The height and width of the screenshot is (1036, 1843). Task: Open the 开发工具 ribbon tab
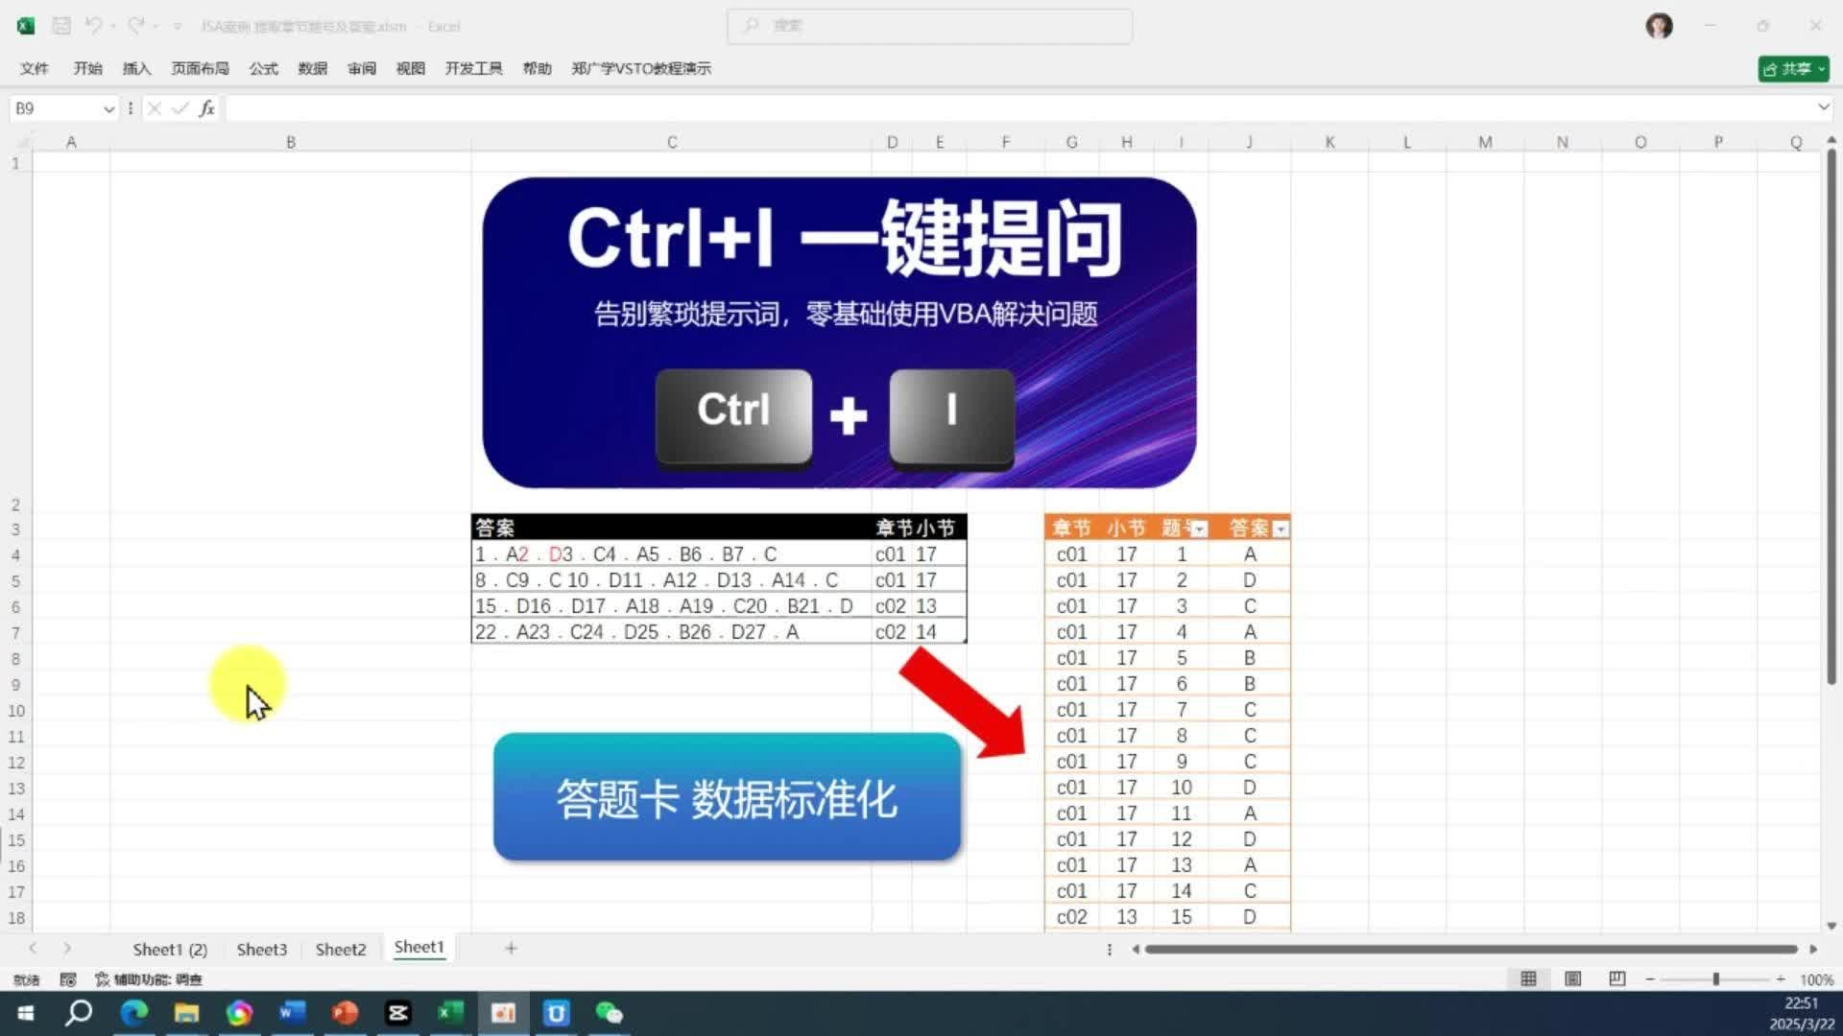pos(473,68)
